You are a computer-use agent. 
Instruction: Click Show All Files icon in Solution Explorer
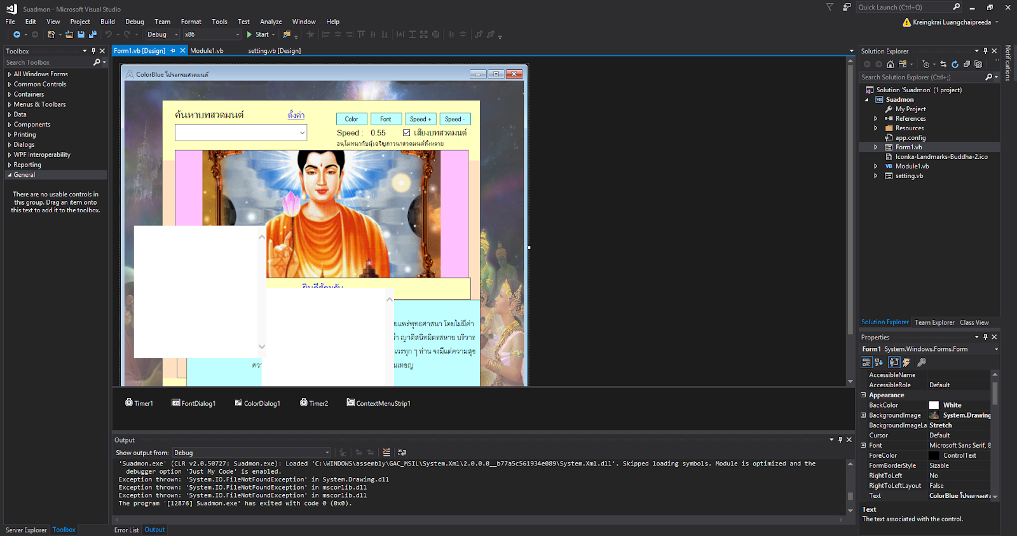978,64
